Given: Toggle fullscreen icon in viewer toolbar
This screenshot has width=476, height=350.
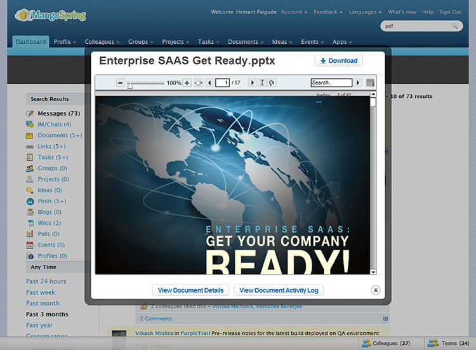Looking at the screenshot, I should [x=370, y=83].
